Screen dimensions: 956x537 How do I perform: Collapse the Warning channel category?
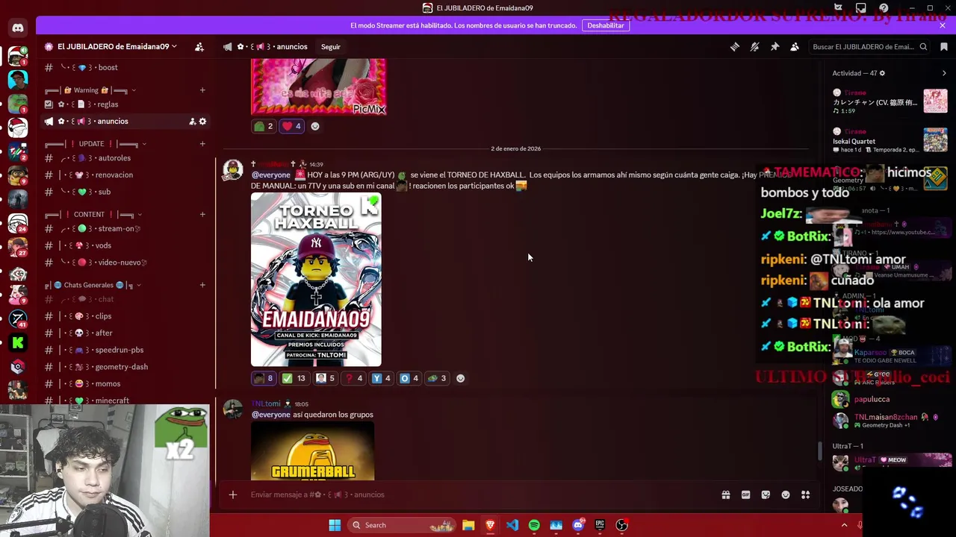pyautogui.click(x=90, y=90)
